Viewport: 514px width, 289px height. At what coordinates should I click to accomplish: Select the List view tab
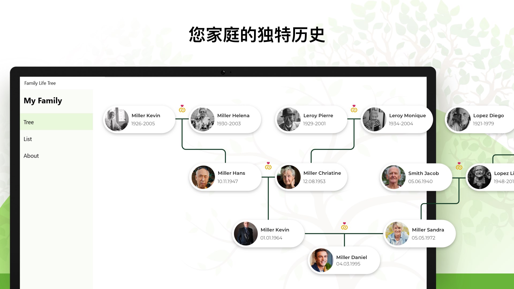[28, 139]
